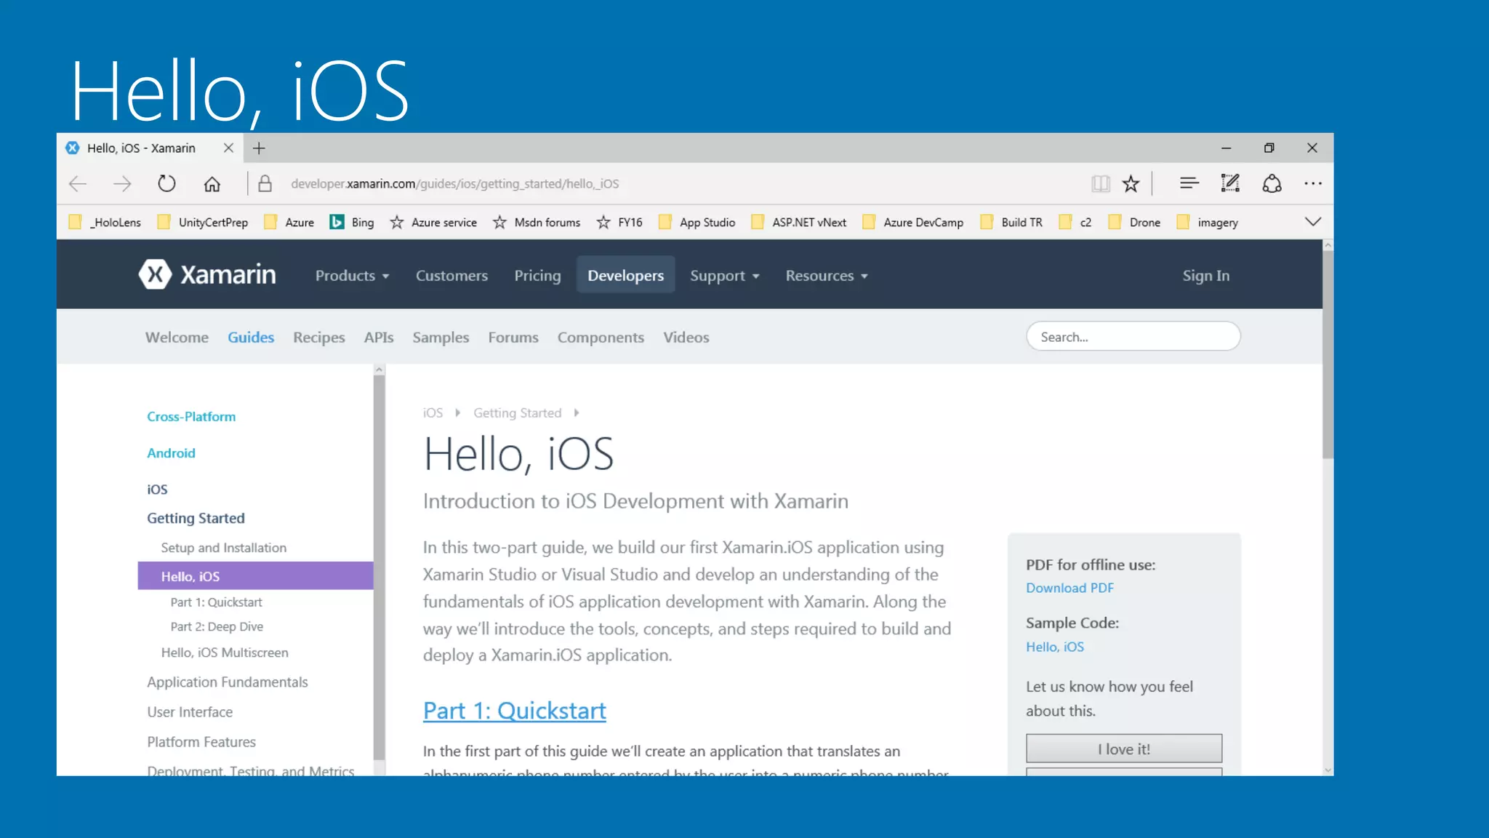Open the Bing favorite

352,223
